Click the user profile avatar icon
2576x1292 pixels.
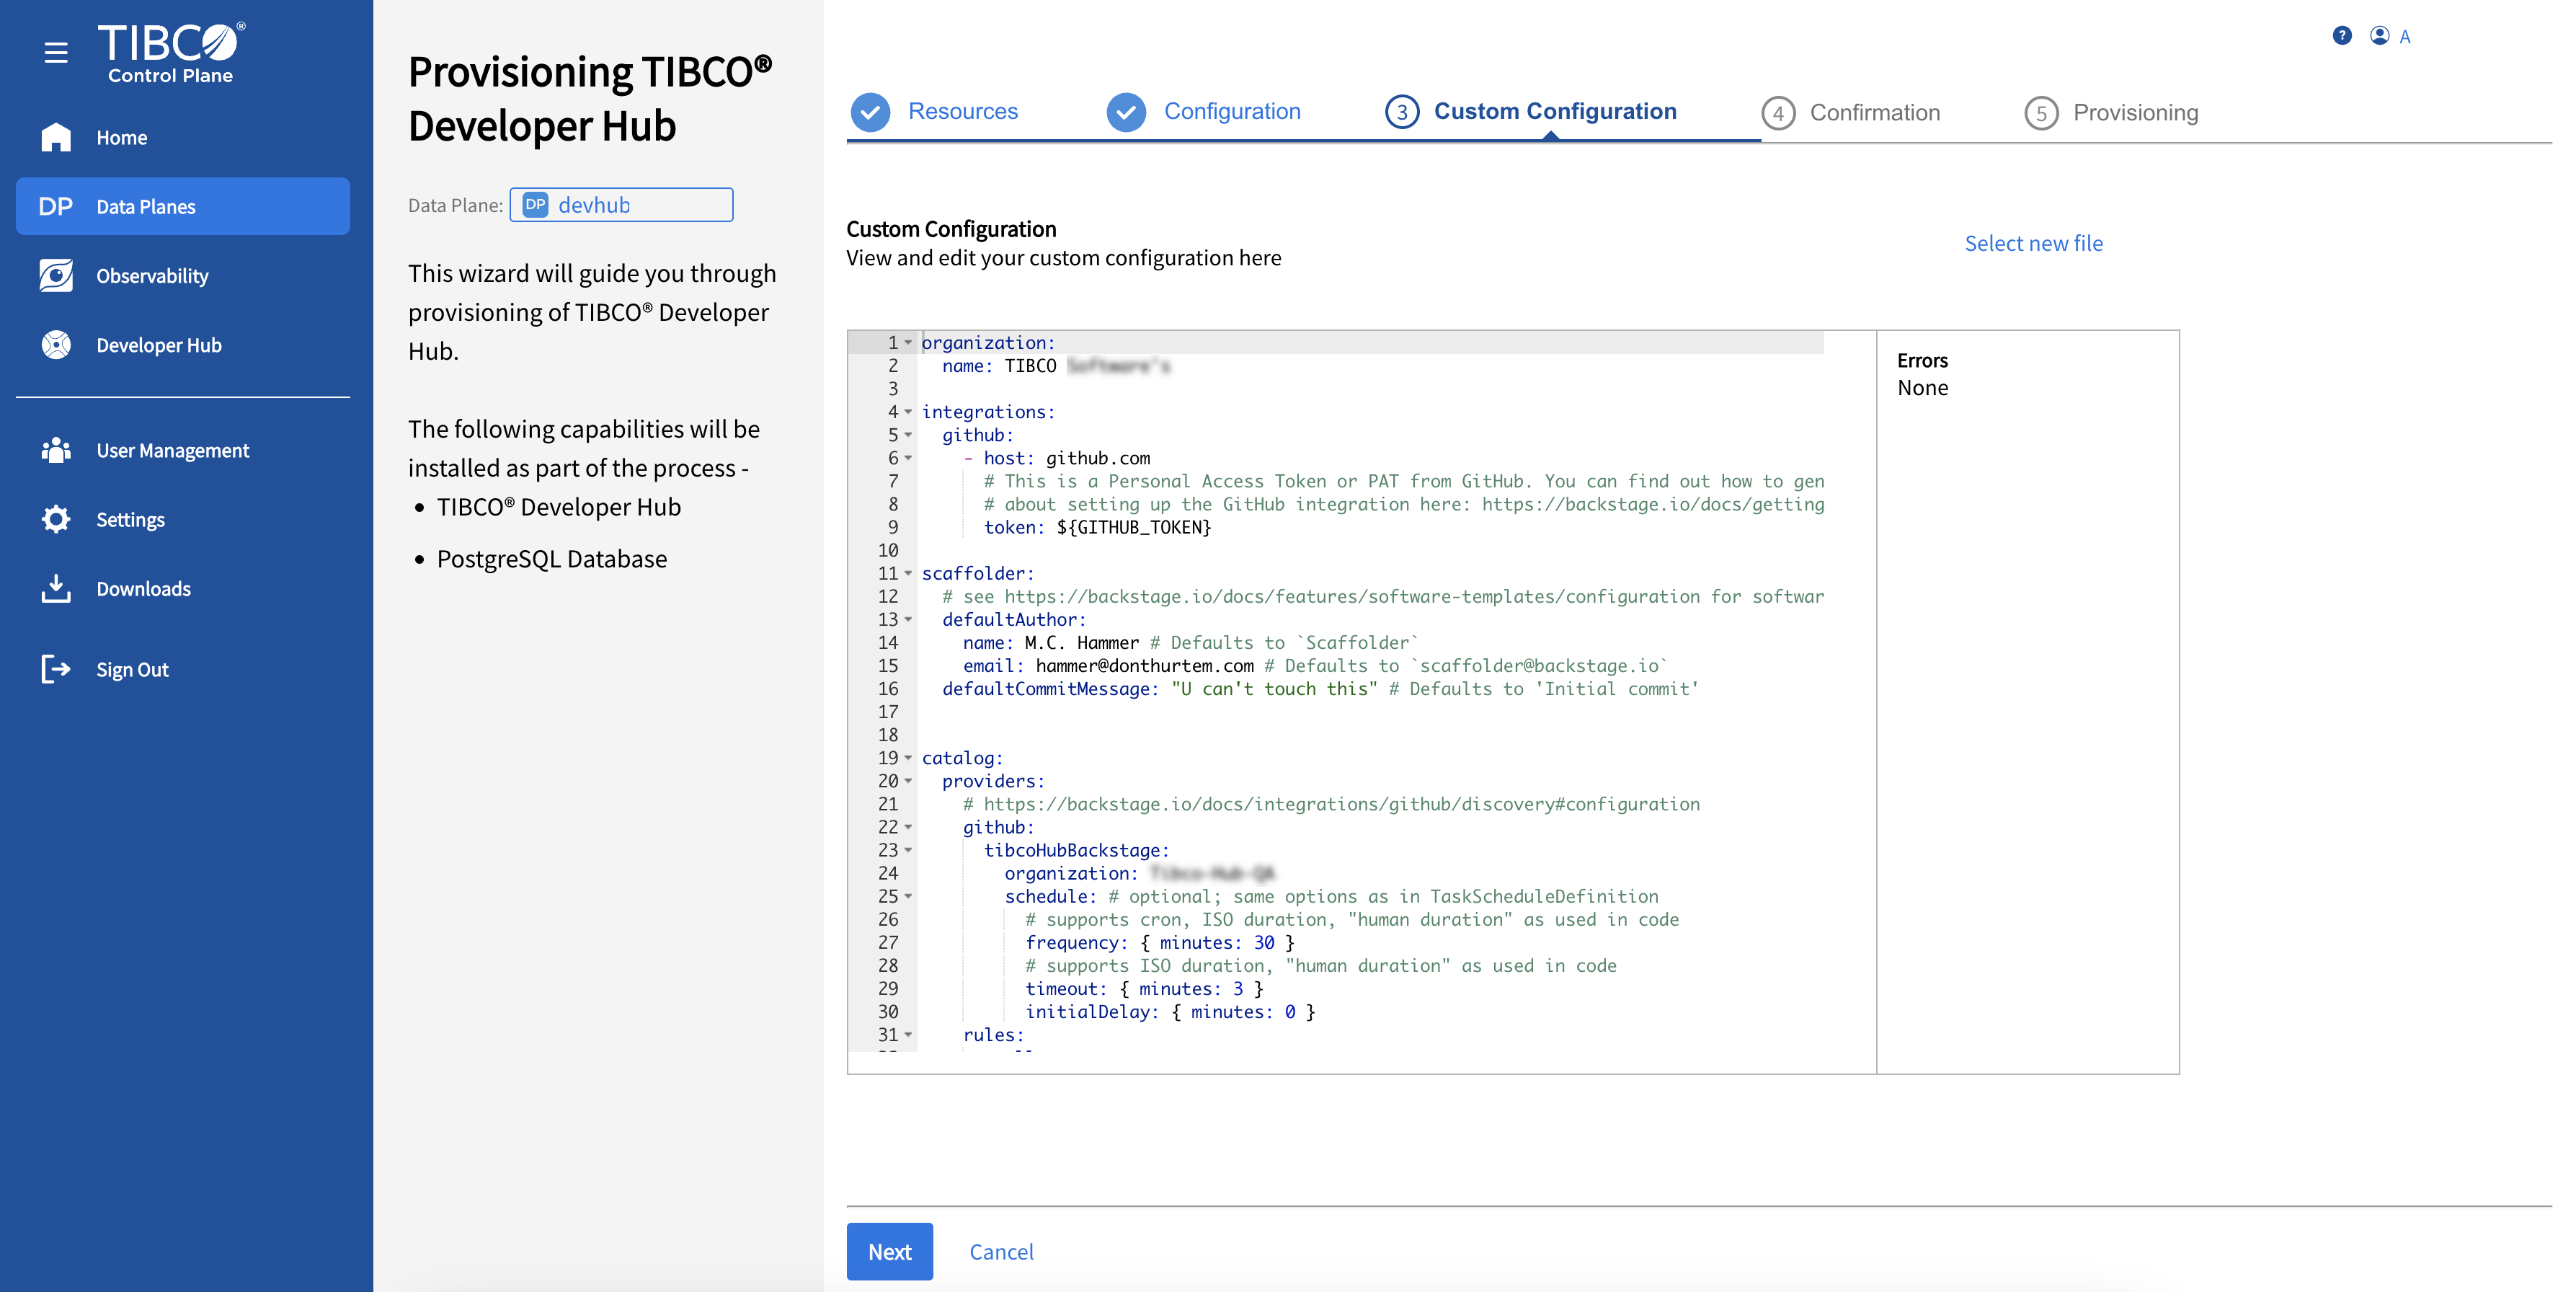coord(2379,36)
